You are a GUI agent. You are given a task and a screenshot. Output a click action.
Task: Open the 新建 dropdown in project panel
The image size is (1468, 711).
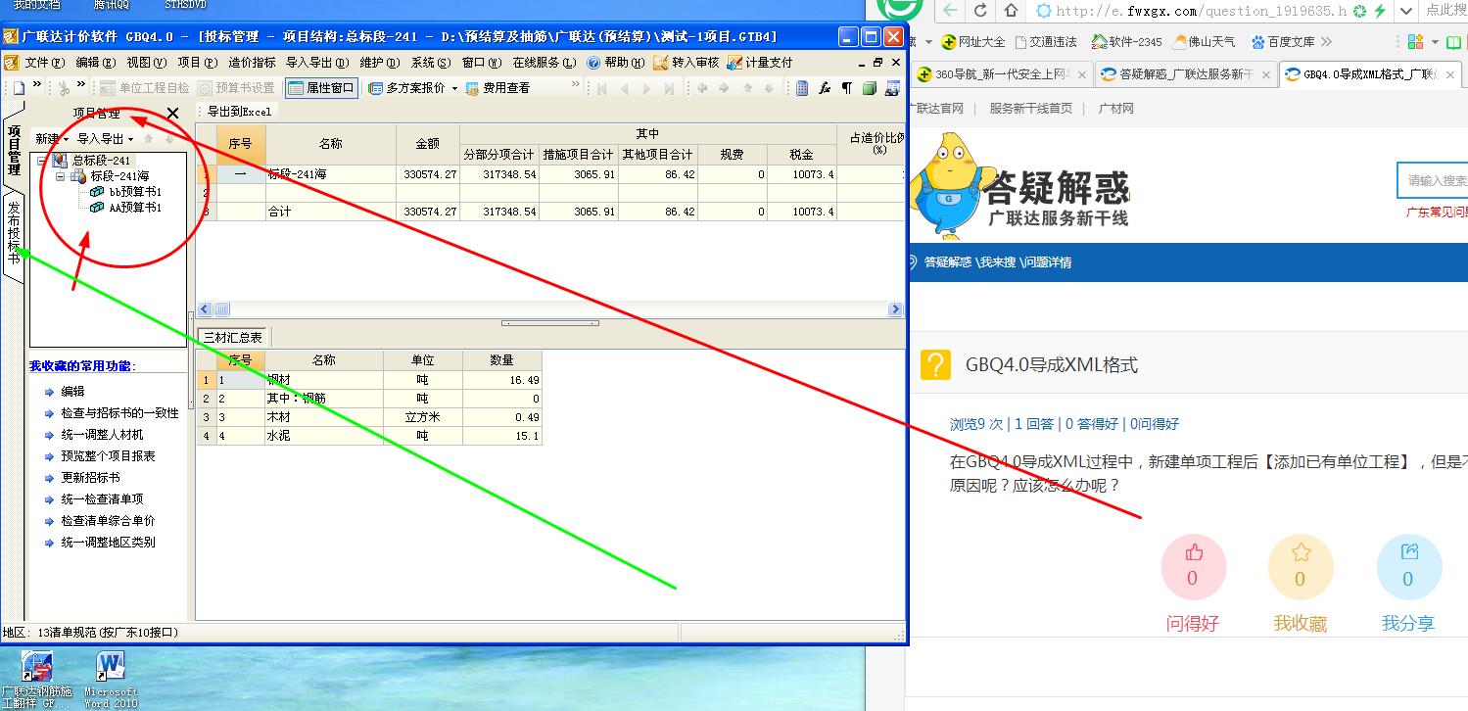(52, 139)
